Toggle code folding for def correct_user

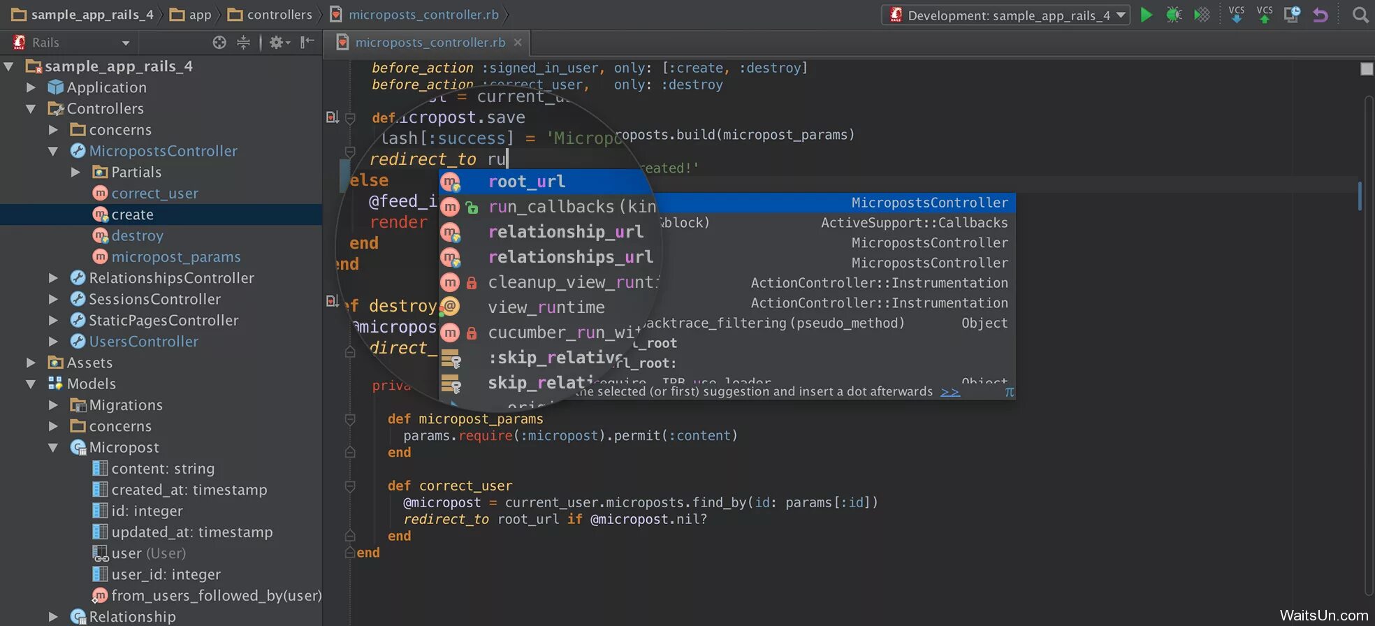click(350, 486)
